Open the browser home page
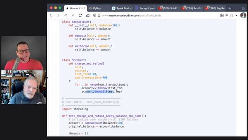Image resolution: width=248 pixels, height=140 pixels. point(88,16)
